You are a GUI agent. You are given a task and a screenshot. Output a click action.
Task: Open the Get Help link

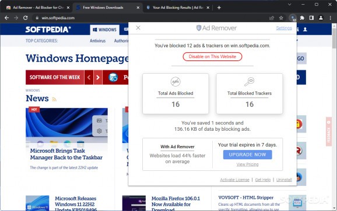pyautogui.click(x=262, y=180)
